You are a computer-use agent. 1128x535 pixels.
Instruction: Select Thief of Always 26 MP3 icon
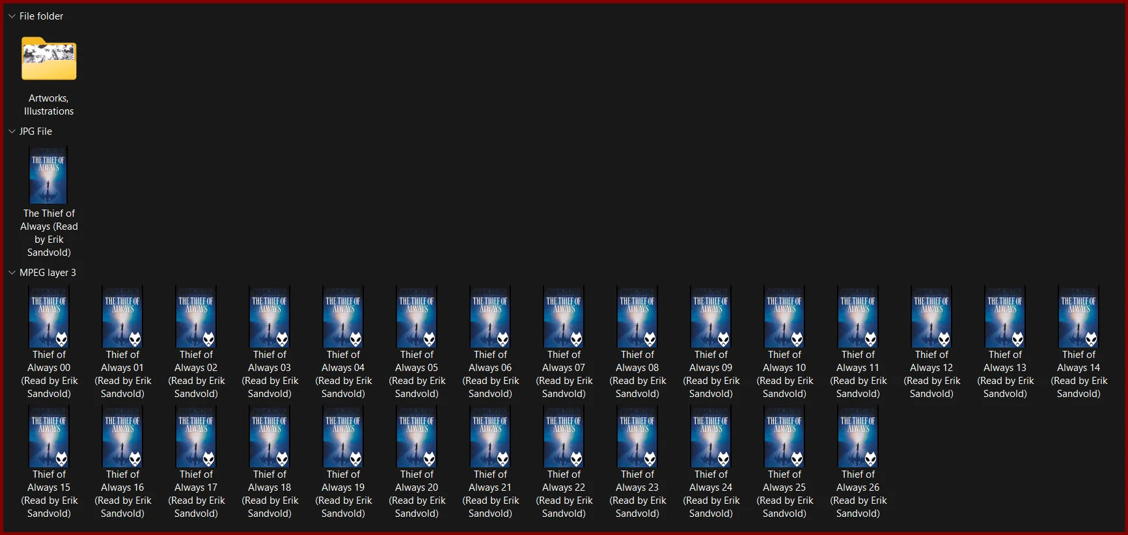tap(858, 437)
